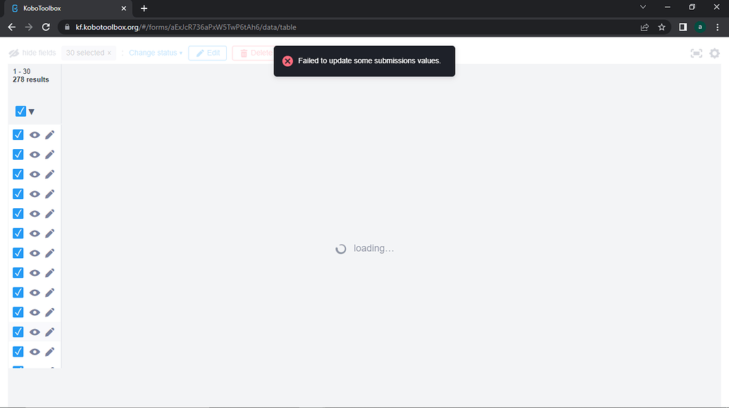Edit the last visible row's submission pencil icon

(x=49, y=351)
